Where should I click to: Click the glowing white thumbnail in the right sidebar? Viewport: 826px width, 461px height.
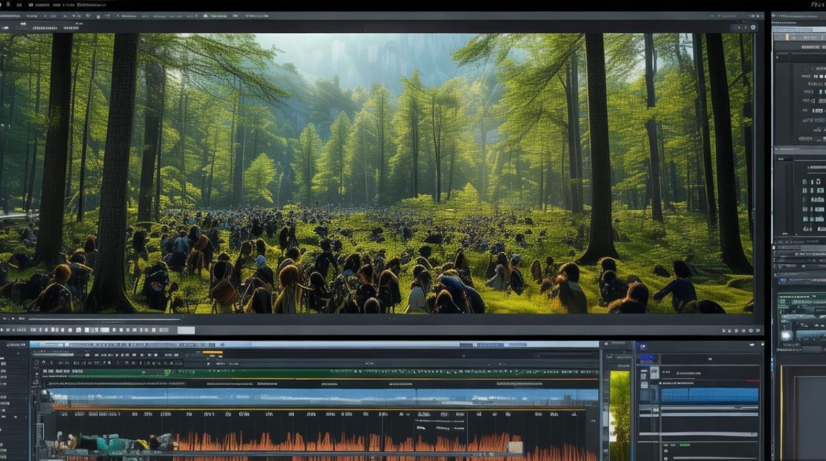click(786, 335)
